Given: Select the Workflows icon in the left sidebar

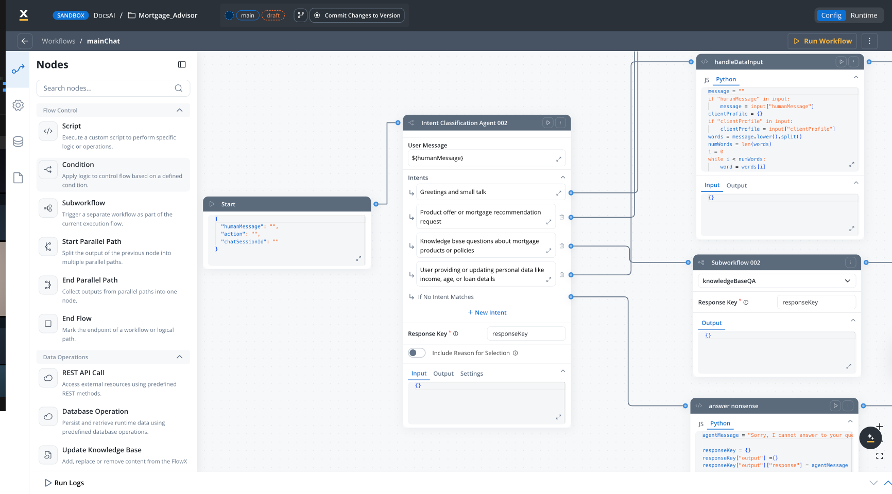Looking at the screenshot, I should (x=18, y=68).
